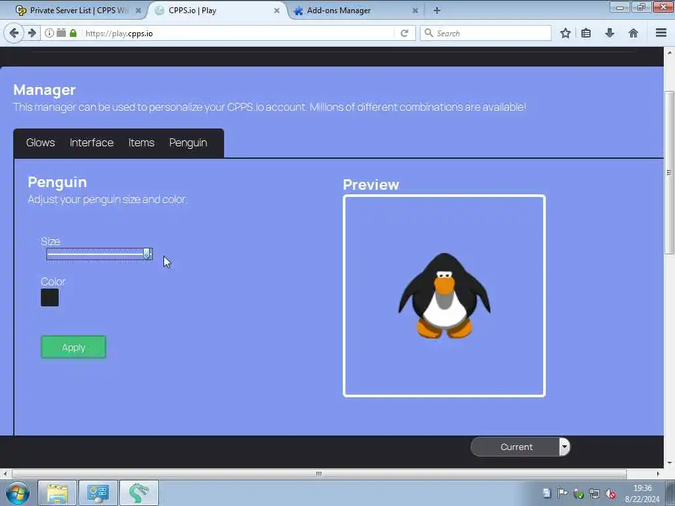Screen dimensions: 675x506
Task: Open the Glows tab in Manager
Action: pos(40,142)
